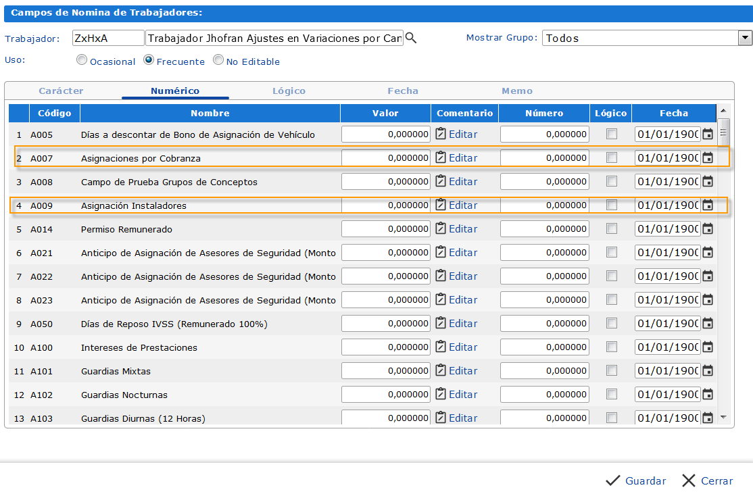This screenshot has height=494, width=753.
Task: Open the Mostrar Grupo dropdown
Action: click(745, 39)
